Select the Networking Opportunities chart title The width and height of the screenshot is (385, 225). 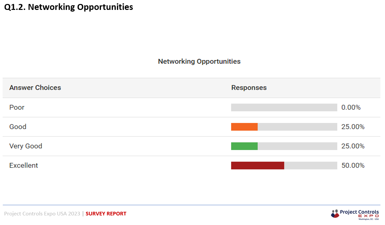199,61
